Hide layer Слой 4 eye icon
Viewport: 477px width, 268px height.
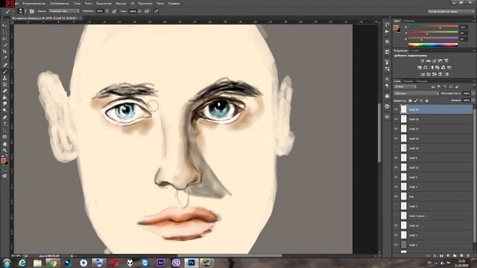396,187
